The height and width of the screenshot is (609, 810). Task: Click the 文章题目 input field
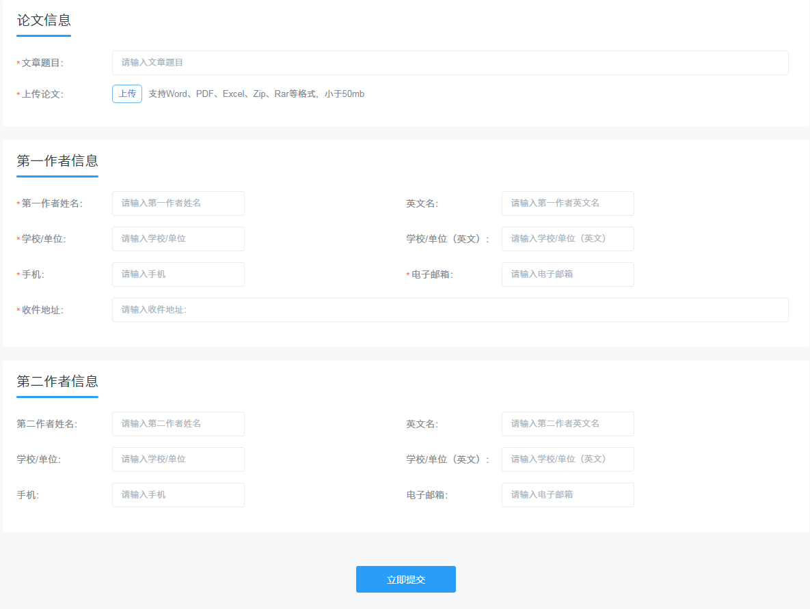(x=450, y=62)
